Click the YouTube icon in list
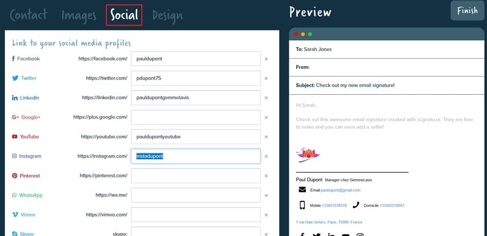The width and height of the screenshot is (487, 236). 15,136
